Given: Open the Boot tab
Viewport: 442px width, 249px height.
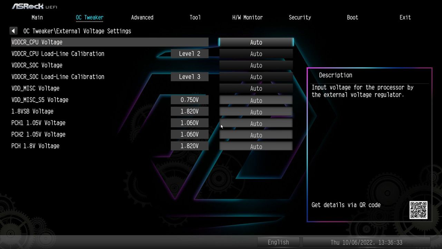Looking at the screenshot, I should (x=353, y=17).
